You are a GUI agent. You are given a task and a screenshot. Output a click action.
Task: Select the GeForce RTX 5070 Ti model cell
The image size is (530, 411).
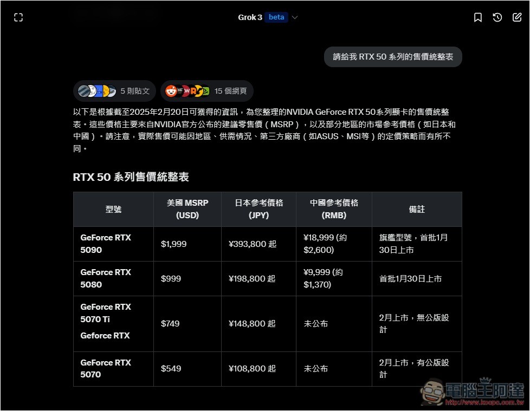pyautogui.click(x=113, y=324)
